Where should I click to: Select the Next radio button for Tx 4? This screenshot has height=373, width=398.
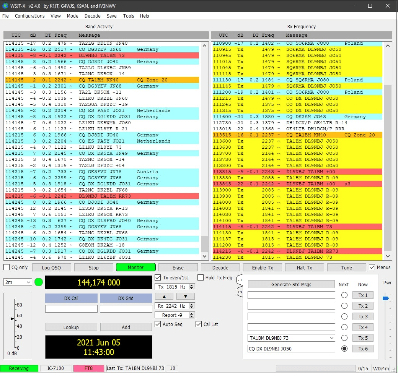tap(344, 327)
